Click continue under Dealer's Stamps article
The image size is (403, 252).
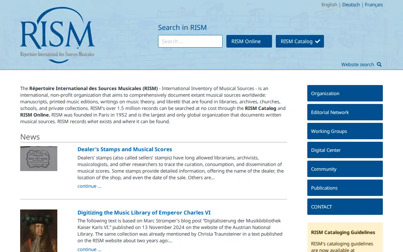point(89,186)
